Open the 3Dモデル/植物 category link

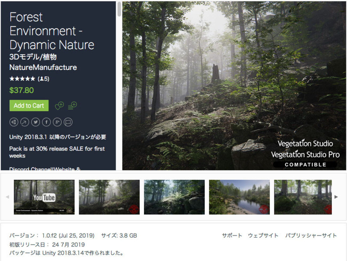(x=33, y=57)
